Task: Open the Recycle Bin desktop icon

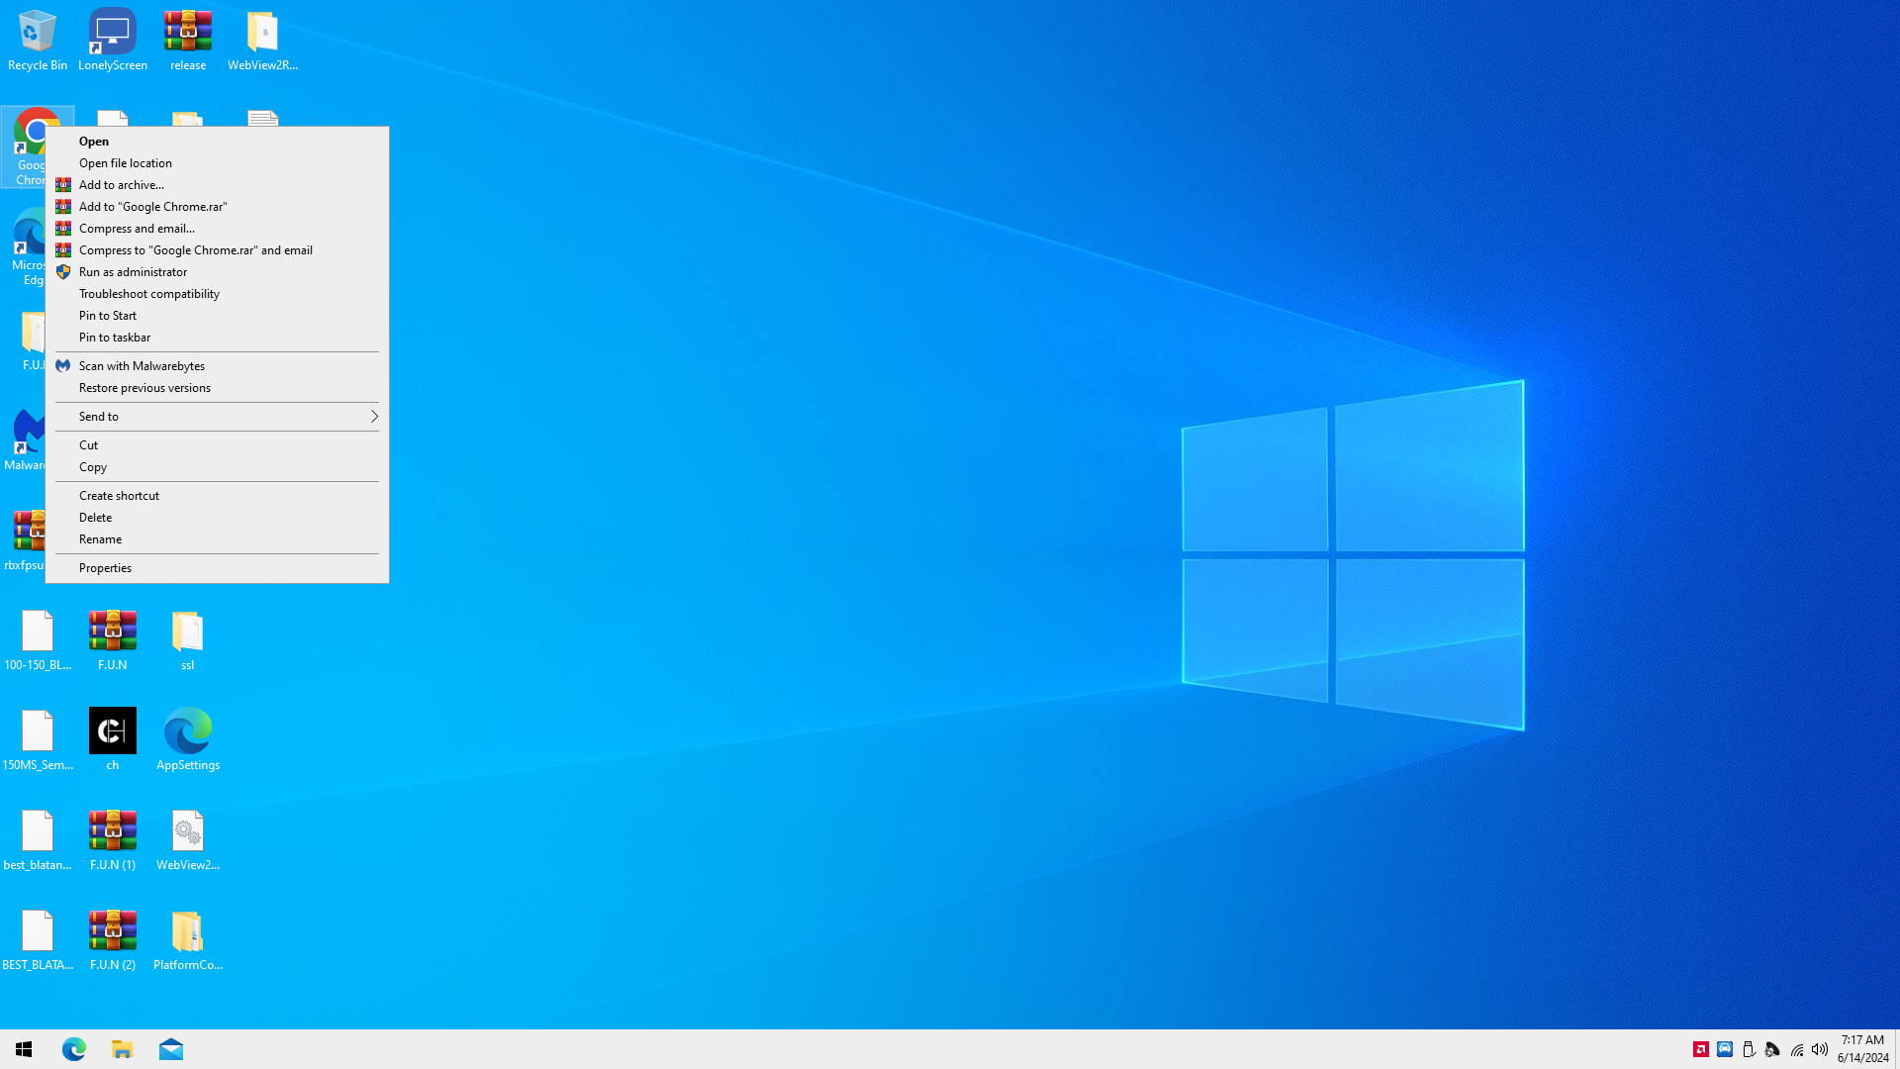Action: point(37,40)
